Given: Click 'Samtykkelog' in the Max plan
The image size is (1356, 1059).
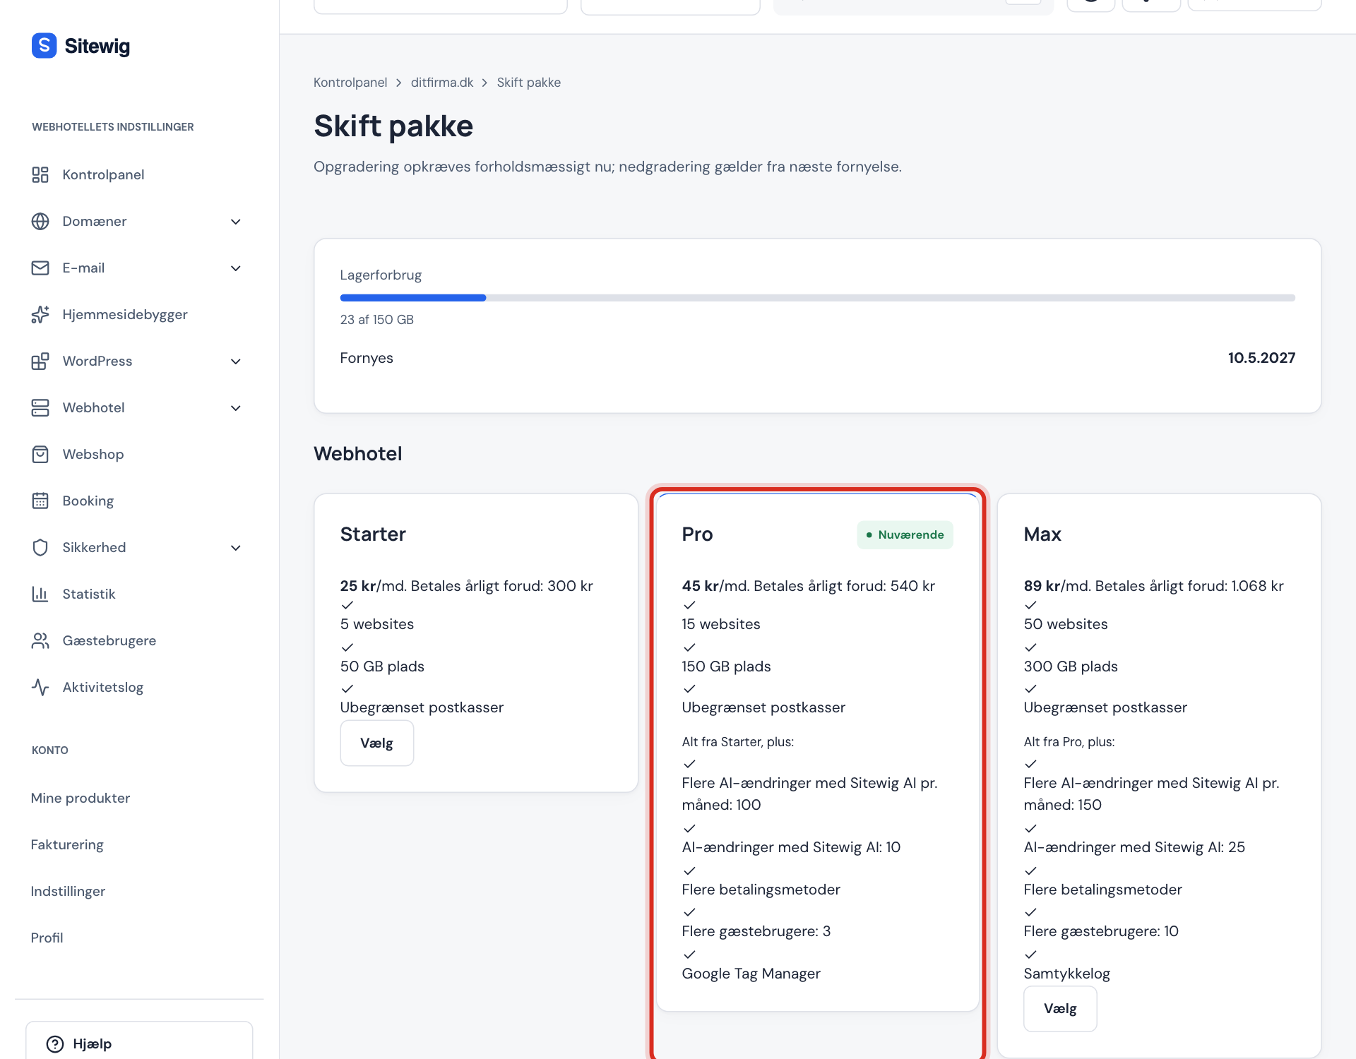Looking at the screenshot, I should 1066,974.
